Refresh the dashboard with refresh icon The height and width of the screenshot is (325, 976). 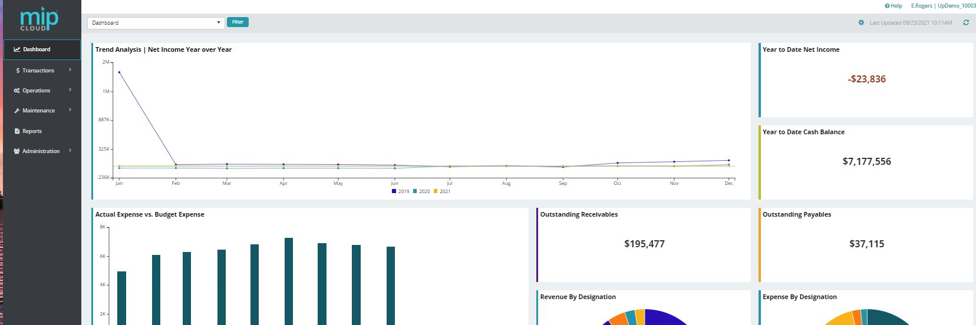[x=966, y=22]
